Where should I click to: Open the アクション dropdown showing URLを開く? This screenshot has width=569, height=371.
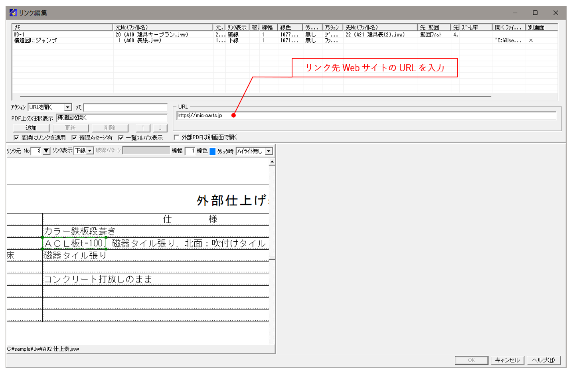pos(68,107)
